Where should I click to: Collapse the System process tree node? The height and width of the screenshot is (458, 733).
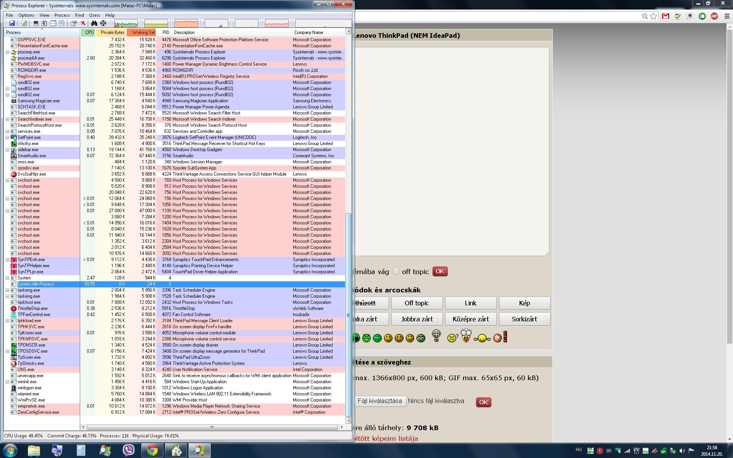[7, 278]
